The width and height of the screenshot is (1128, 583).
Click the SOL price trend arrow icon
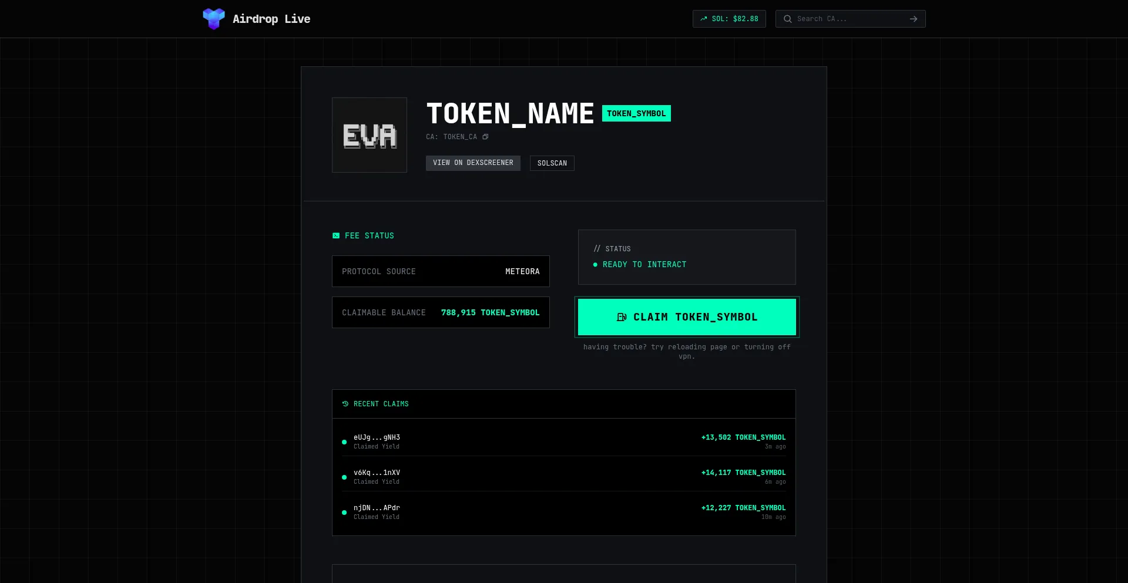pos(704,19)
